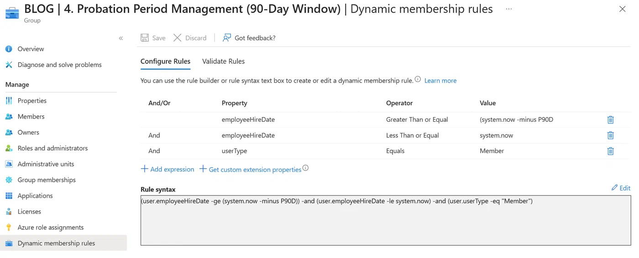Screen dimensions: 639x258
Task: Delete the userType Equals expression
Action: (x=610, y=151)
